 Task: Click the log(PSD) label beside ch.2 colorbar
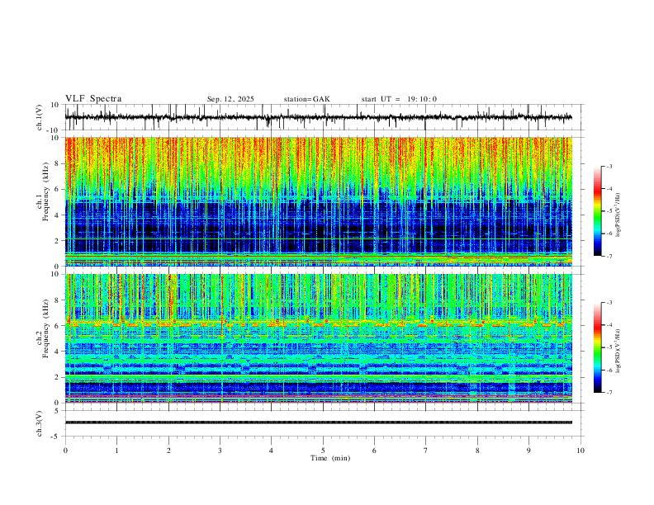618,351
